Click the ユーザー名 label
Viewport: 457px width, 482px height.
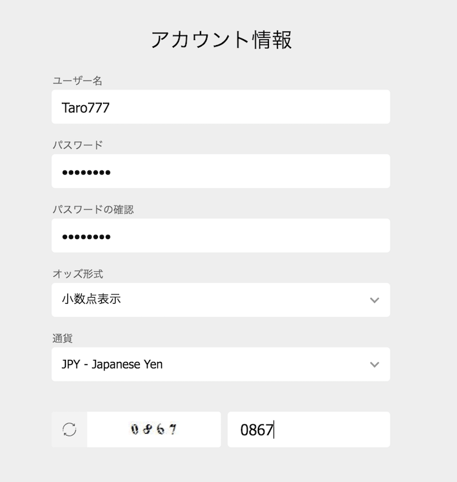click(x=78, y=81)
